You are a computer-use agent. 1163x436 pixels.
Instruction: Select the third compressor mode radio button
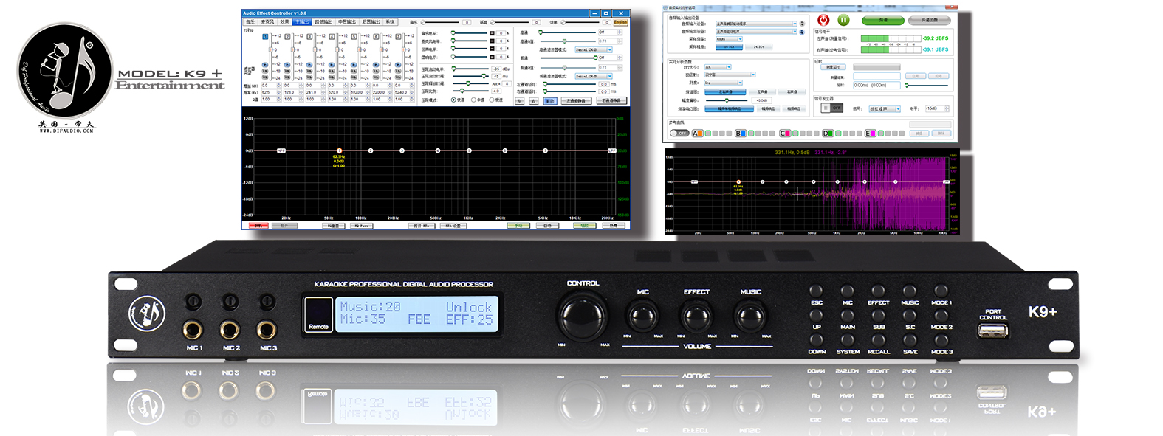point(492,100)
